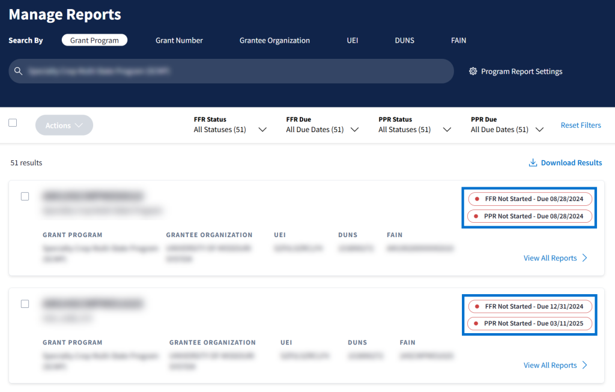Switch search to Grantee Organization

(274, 40)
